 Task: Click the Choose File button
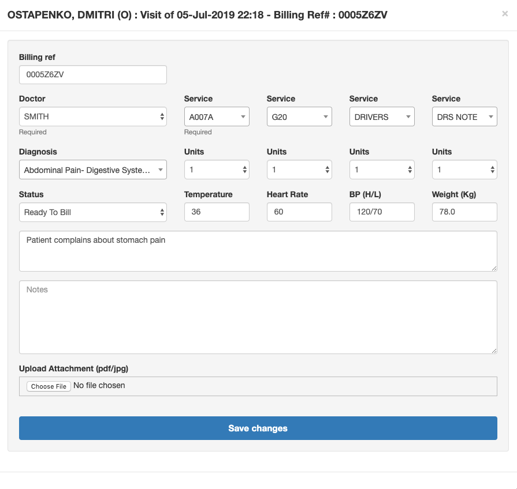(49, 386)
